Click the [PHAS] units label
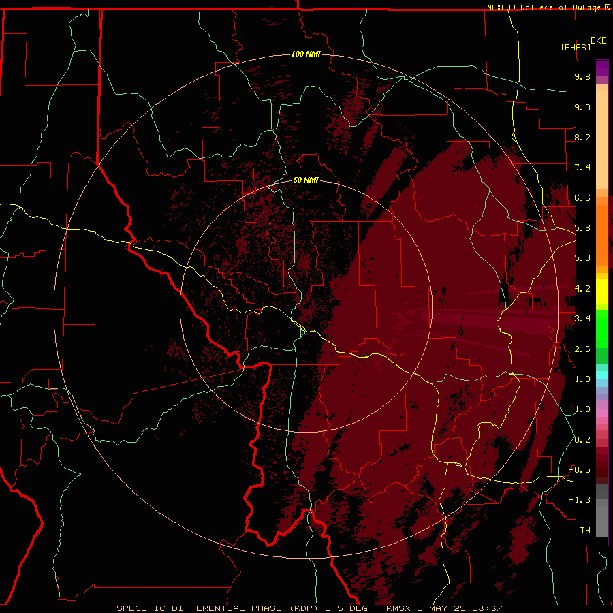The height and width of the screenshot is (613, 613). point(576,47)
